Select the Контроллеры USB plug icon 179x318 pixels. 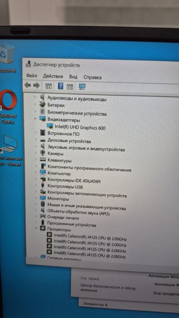(43, 185)
